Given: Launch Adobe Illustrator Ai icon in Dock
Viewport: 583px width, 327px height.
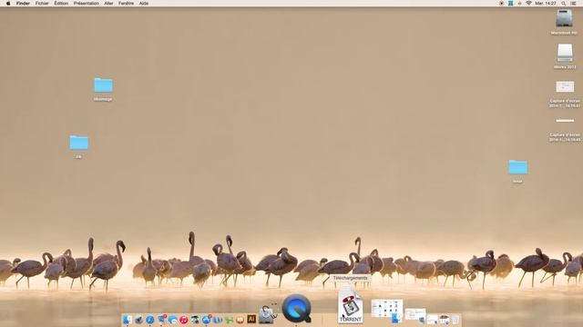Looking at the screenshot, I should pyautogui.click(x=251, y=319).
